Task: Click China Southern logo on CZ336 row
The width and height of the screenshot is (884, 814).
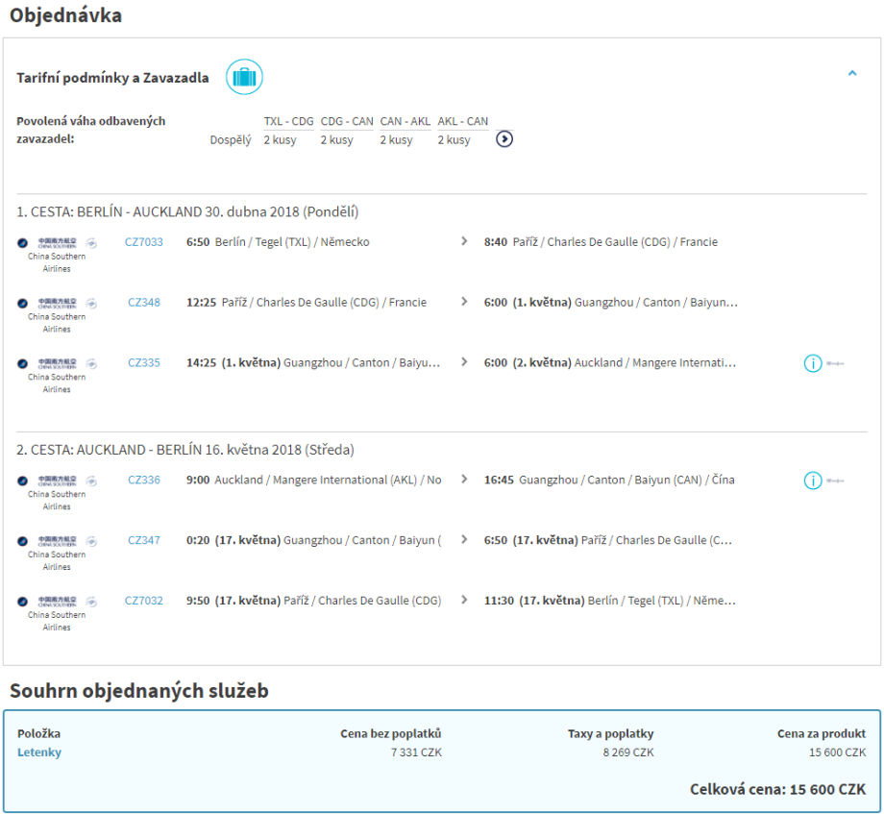Action: [56, 481]
